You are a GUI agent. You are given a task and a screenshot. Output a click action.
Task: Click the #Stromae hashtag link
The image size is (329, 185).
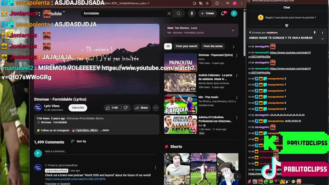point(72,118)
